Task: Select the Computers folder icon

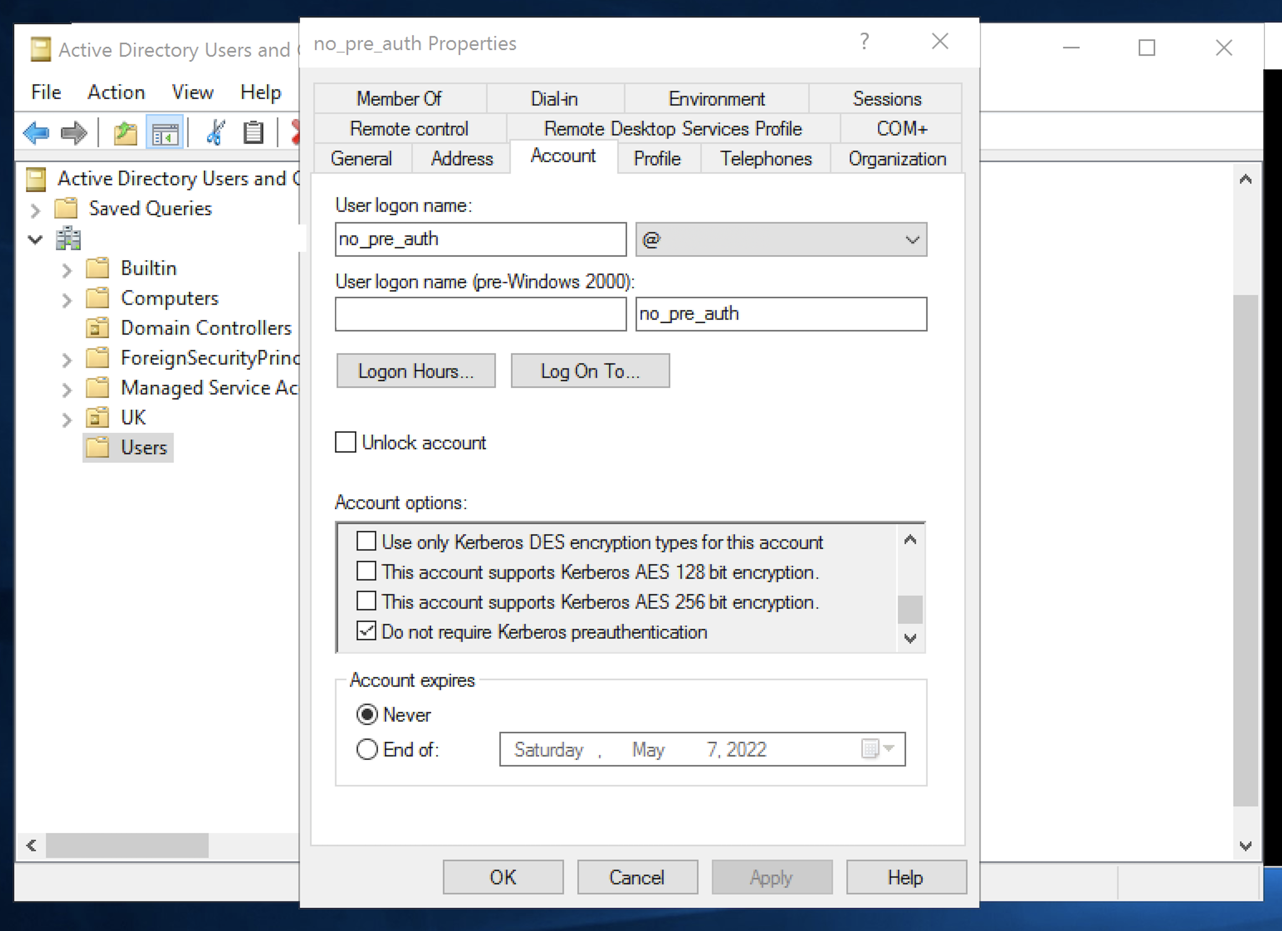Action: (x=97, y=298)
